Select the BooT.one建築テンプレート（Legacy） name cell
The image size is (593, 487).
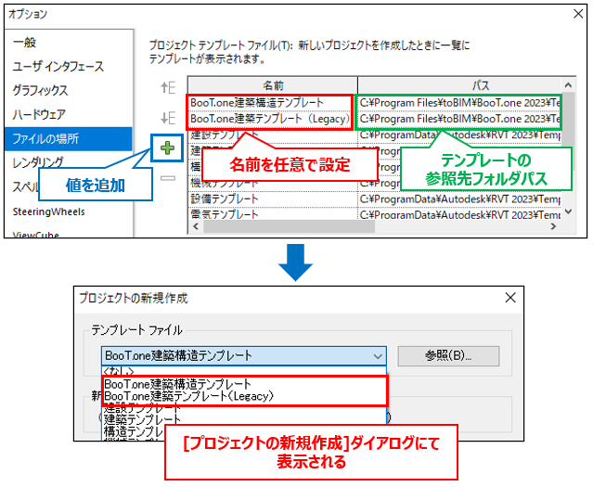[x=272, y=119]
